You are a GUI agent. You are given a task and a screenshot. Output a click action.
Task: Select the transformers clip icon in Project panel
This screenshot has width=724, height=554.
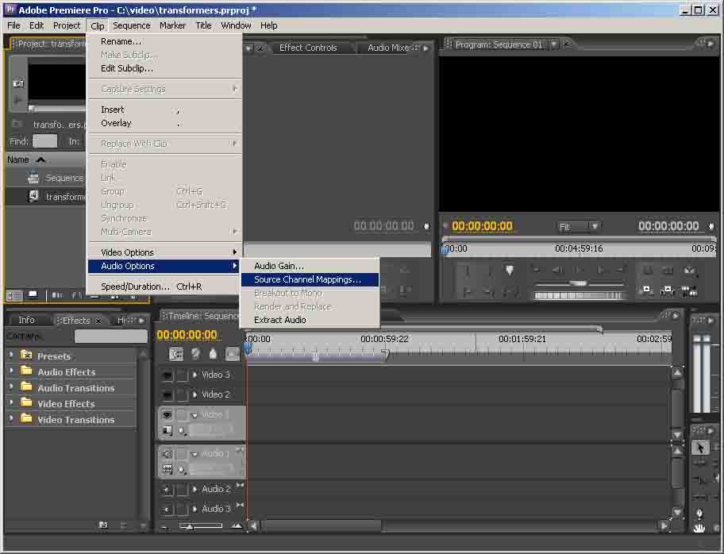[x=33, y=196]
